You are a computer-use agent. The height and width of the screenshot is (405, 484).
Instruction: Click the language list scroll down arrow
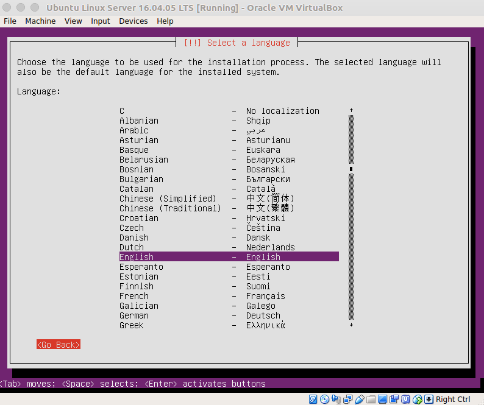[351, 325]
